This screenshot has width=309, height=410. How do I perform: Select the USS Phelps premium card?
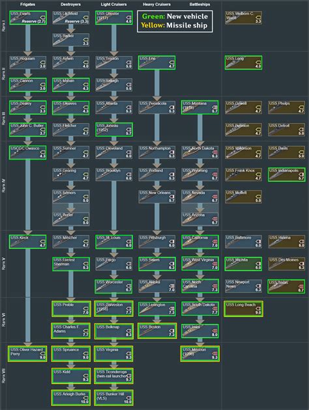coord(287,108)
